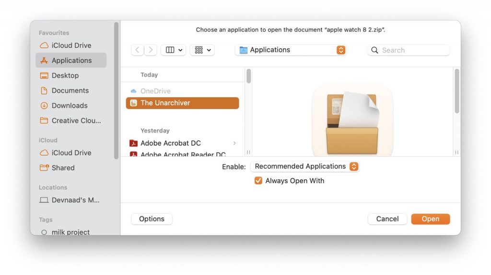Open the Shared sidebar folder

click(x=71, y=167)
